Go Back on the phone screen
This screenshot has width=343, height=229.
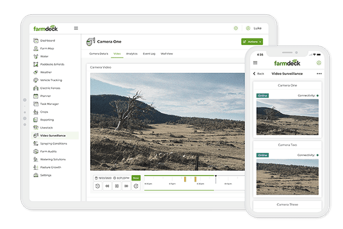tap(259, 74)
